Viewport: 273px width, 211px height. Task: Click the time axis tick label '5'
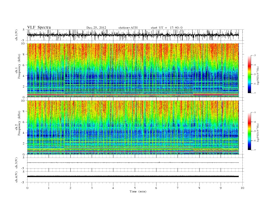[x=135, y=188]
